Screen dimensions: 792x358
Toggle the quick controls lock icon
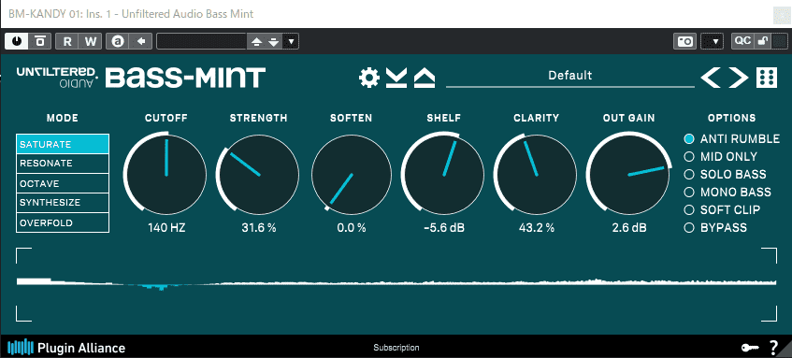point(763,41)
